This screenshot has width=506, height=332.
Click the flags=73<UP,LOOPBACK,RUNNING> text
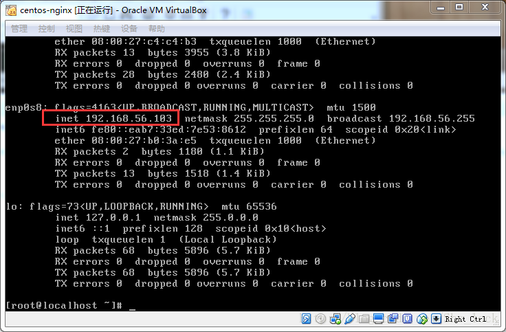coord(119,206)
